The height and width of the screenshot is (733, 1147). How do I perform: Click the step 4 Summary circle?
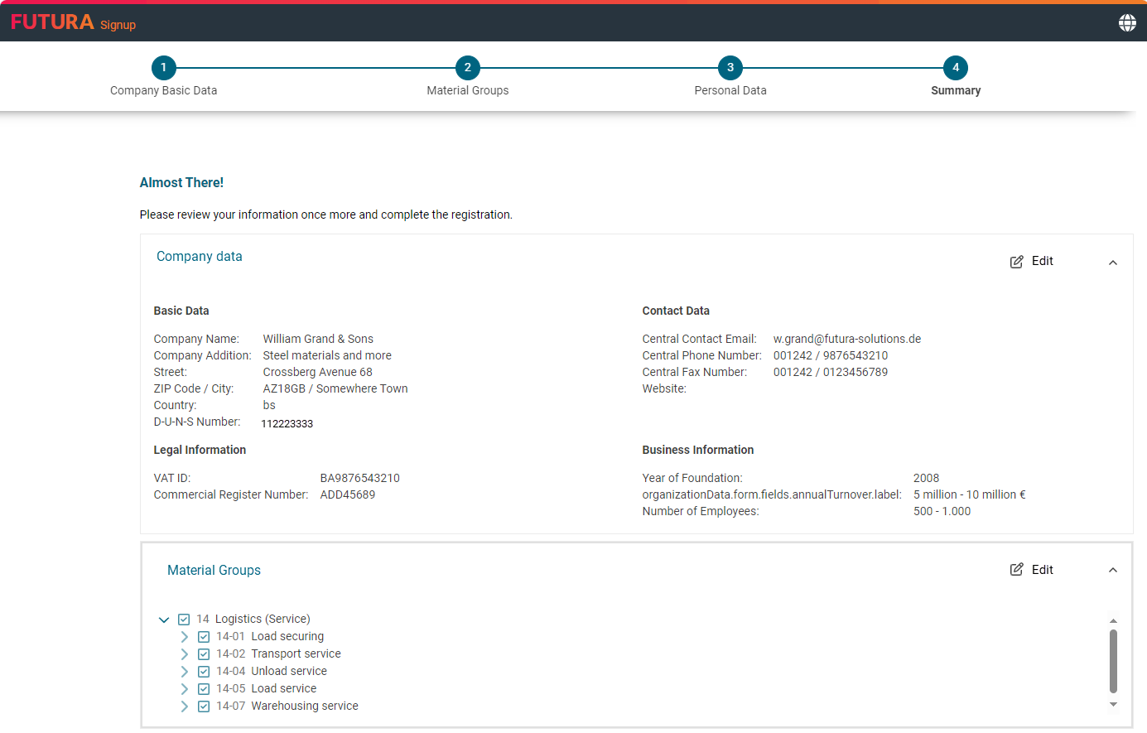(x=955, y=68)
